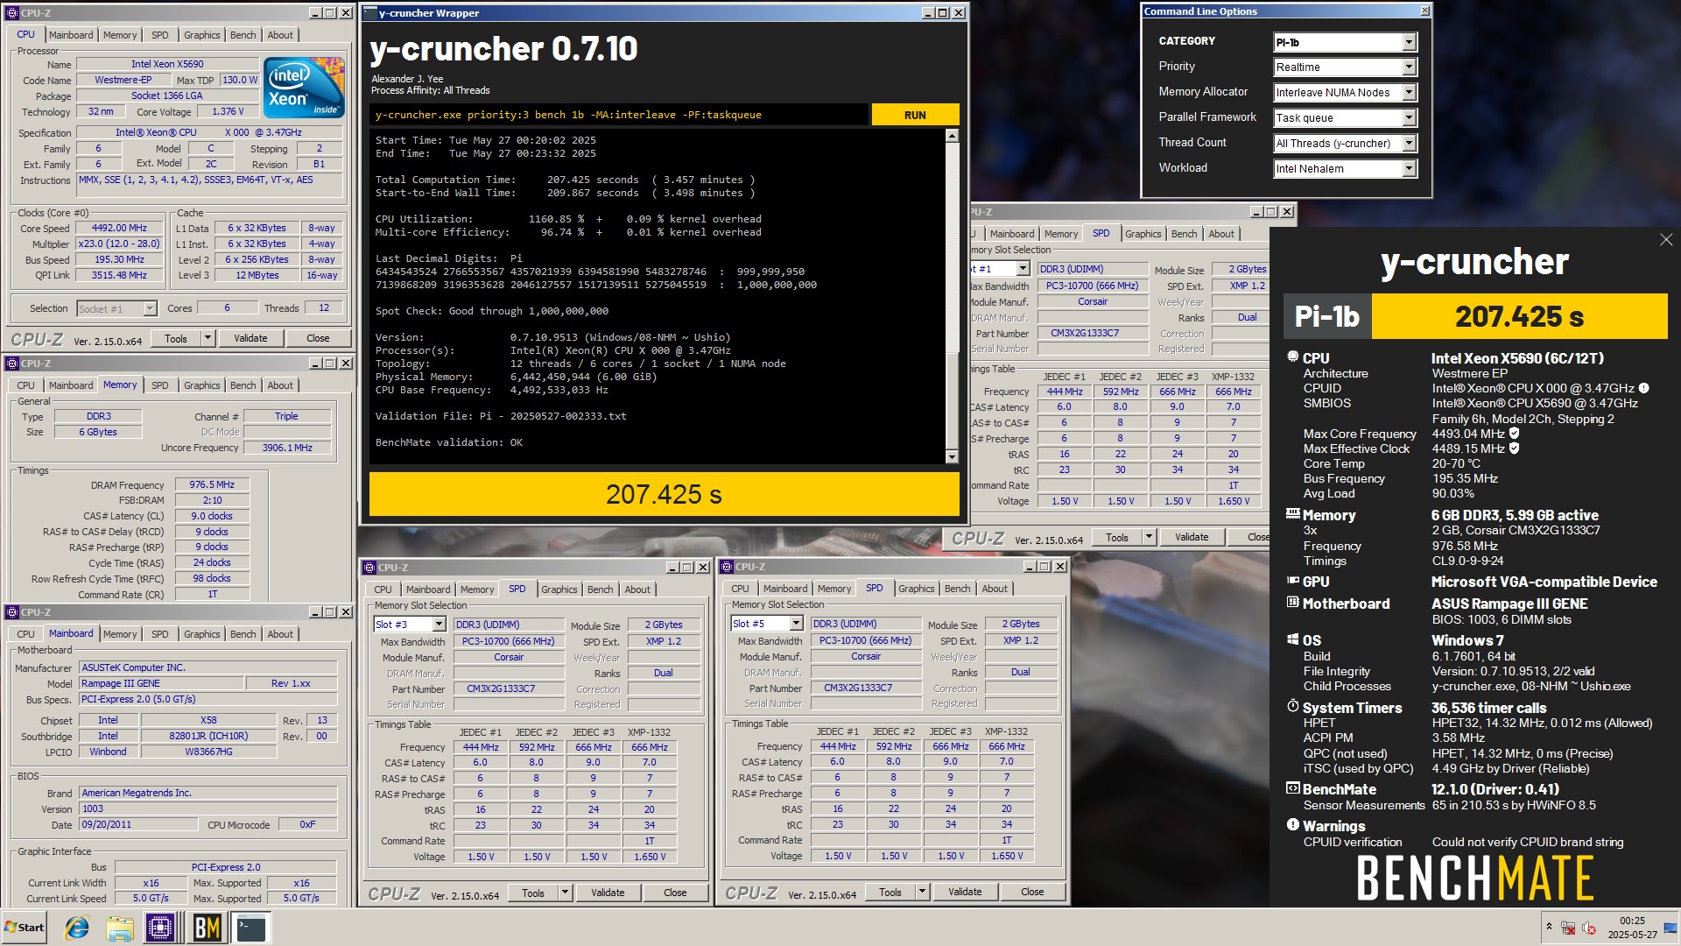Click info icon beside CPUID in BenchMate

tap(1643, 388)
